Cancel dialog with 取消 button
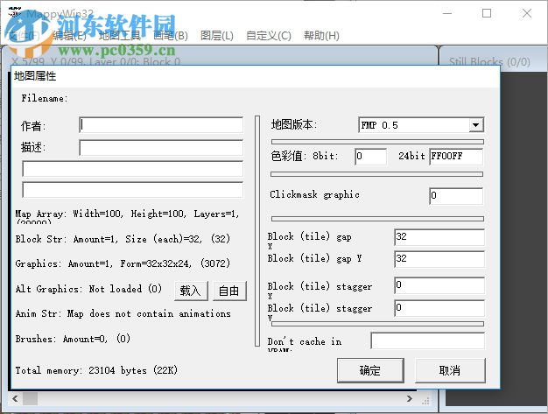Screen dimensions: 548x414 coord(450,370)
